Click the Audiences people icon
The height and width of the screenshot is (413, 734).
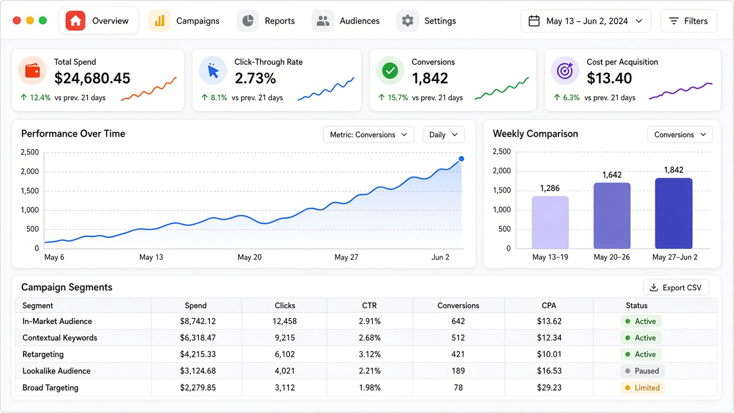323,21
